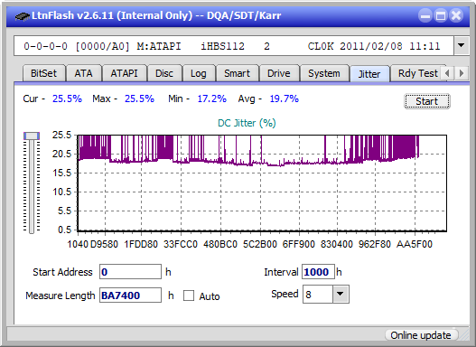Open the Disc tab

pyautogui.click(x=164, y=73)
